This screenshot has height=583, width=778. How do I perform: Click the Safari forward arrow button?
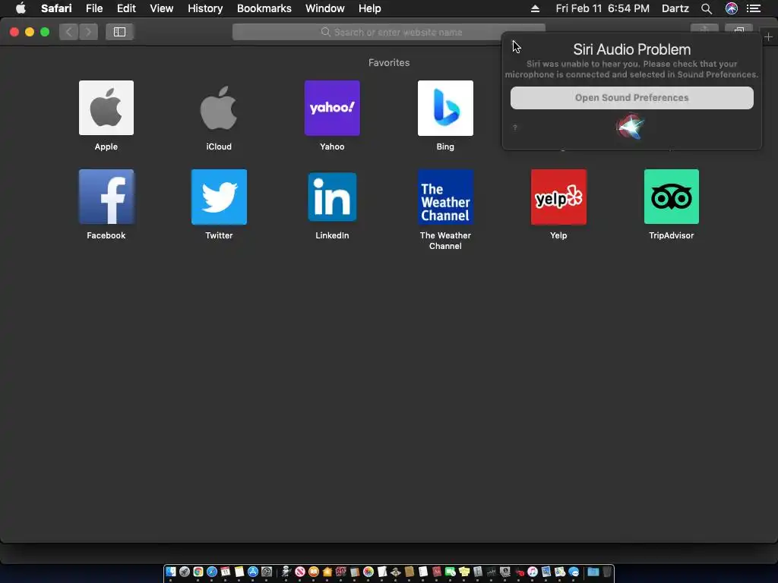88,32
